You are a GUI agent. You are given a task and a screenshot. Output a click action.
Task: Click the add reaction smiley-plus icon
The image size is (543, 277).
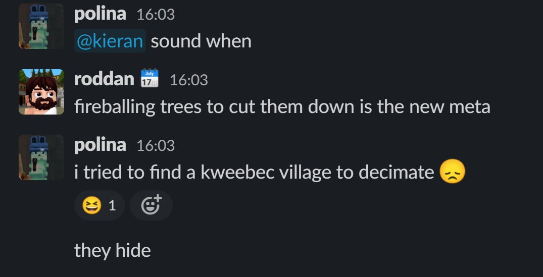coord(152,205)
